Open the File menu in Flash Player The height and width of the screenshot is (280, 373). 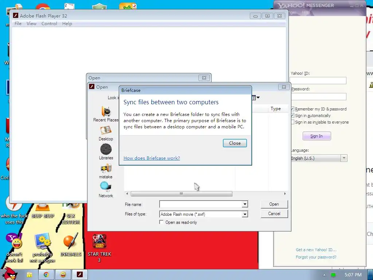point(18,24)
